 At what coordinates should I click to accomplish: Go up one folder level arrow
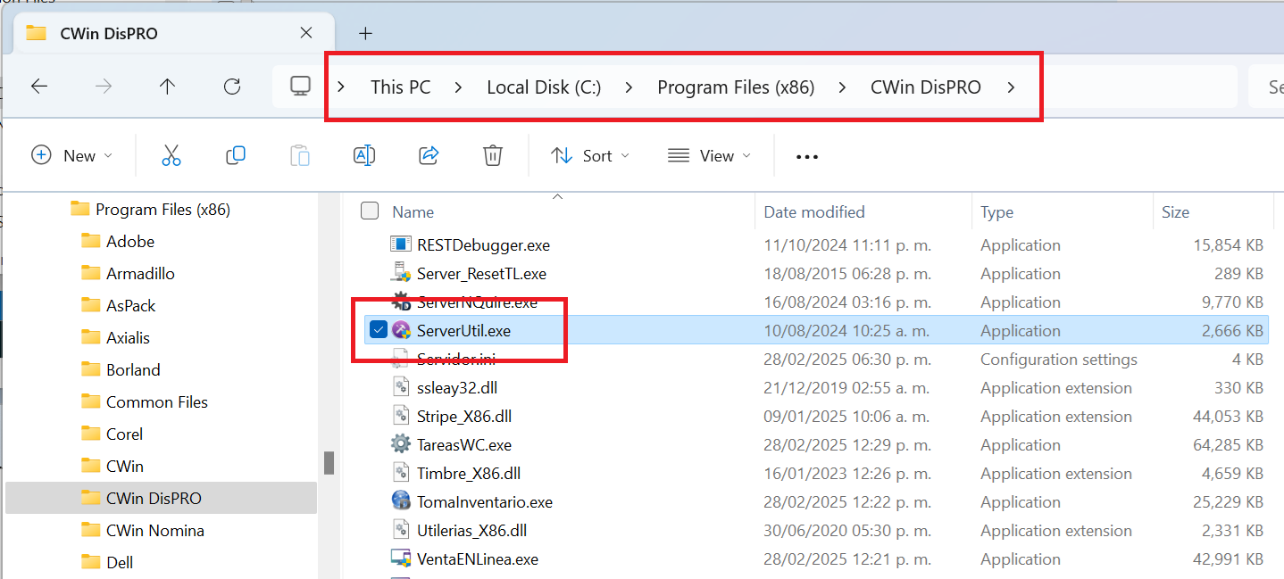(x=167, y=87)
